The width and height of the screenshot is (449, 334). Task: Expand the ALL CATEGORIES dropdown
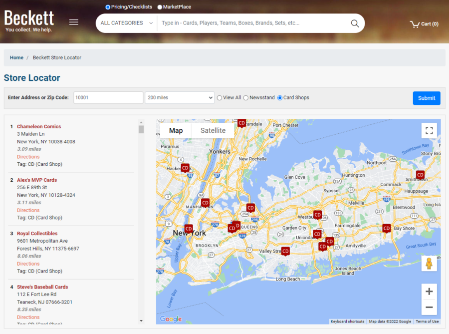[x=127, y=23]
